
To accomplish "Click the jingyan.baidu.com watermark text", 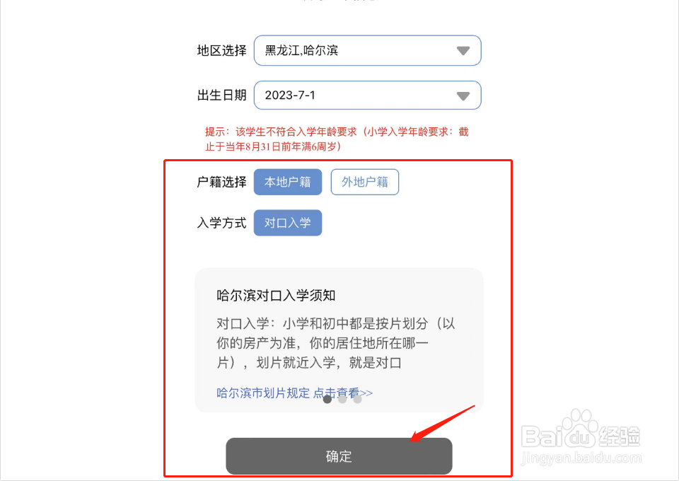I will [581, 458].
